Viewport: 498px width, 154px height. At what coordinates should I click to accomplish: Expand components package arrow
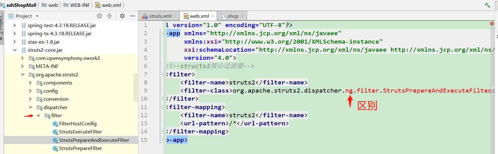coord(30,83)
